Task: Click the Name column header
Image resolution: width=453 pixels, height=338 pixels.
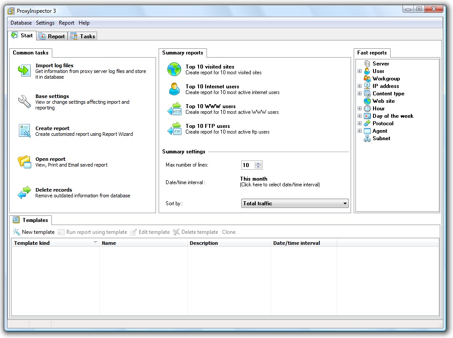Action: coord(143,243)
